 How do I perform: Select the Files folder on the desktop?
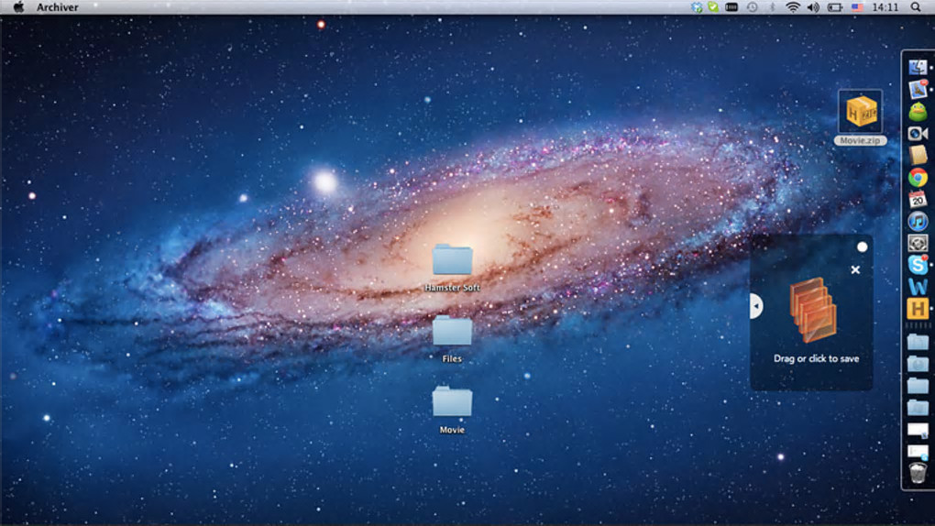point(452,339)
